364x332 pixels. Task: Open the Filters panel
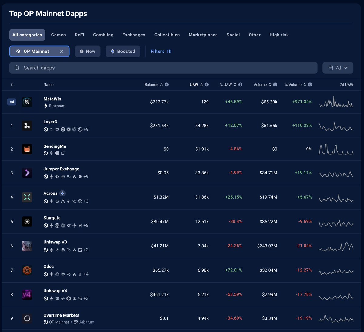161,52
